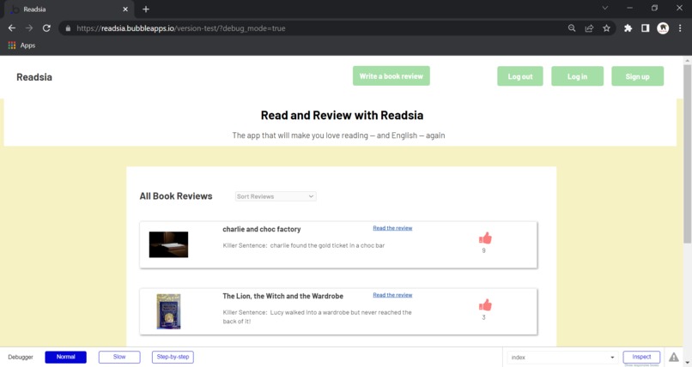Viewport: 692px width, 367px height.
Task: Click the site lock icon in address bar
Action: (x=68, y=28)
